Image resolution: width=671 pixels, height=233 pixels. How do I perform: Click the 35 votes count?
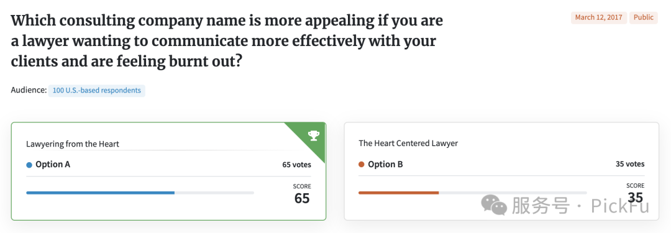coord(630,164)
